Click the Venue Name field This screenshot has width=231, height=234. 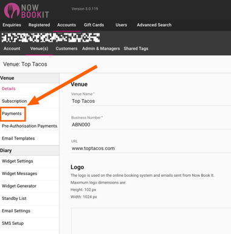tap(151, 101)
